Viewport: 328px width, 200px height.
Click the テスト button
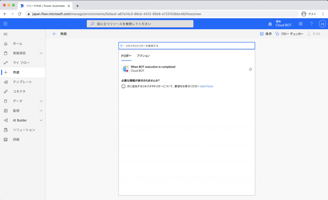(x=314, y=34)
